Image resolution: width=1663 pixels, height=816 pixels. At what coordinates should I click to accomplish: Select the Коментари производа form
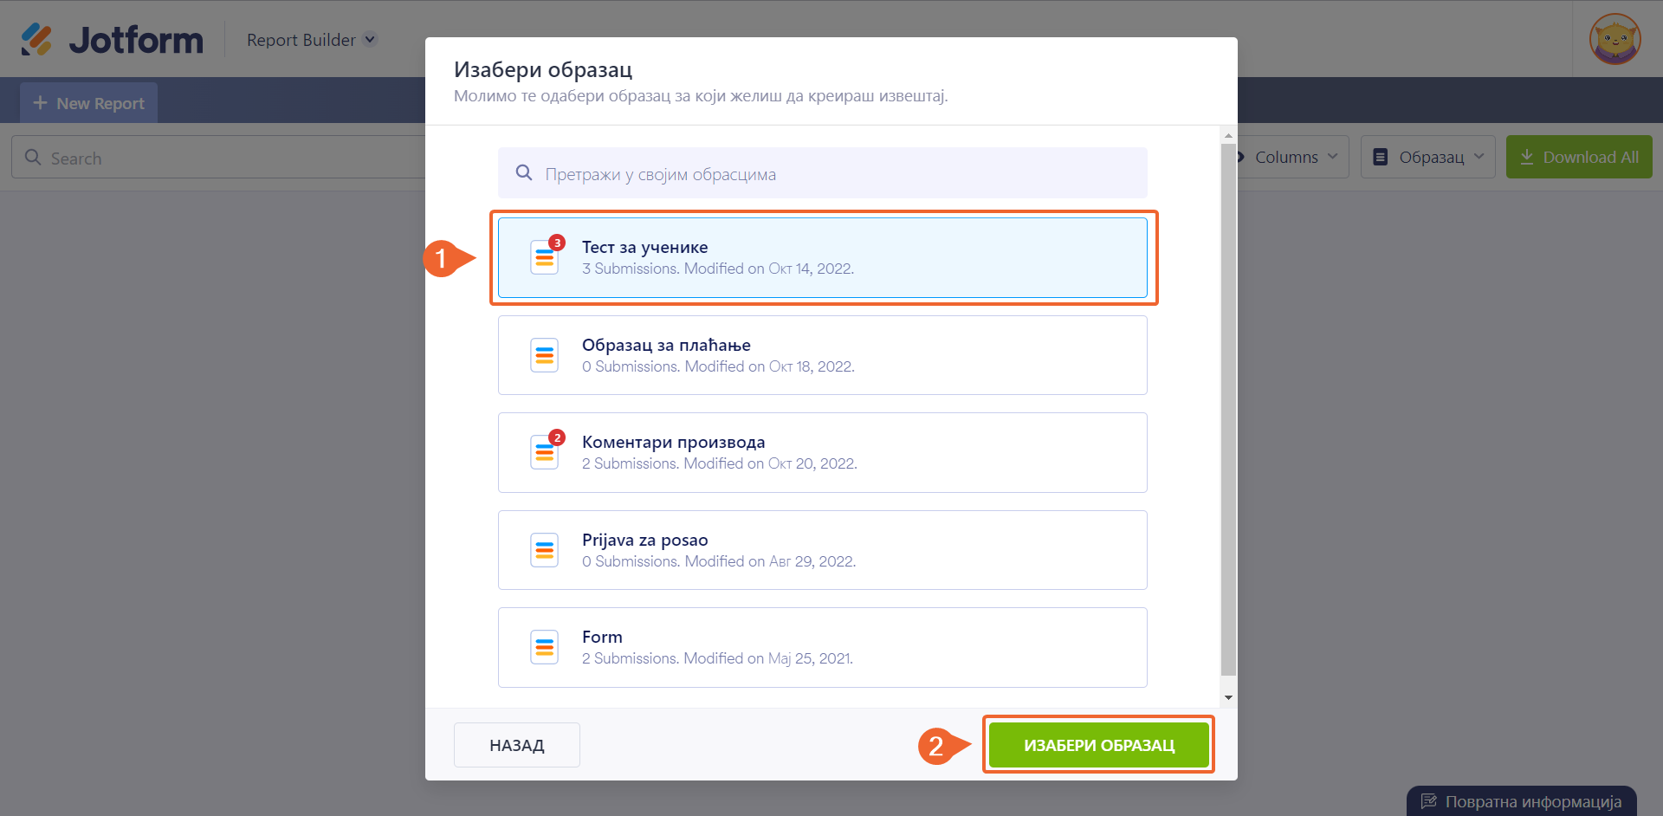click(x=822, y=452)
